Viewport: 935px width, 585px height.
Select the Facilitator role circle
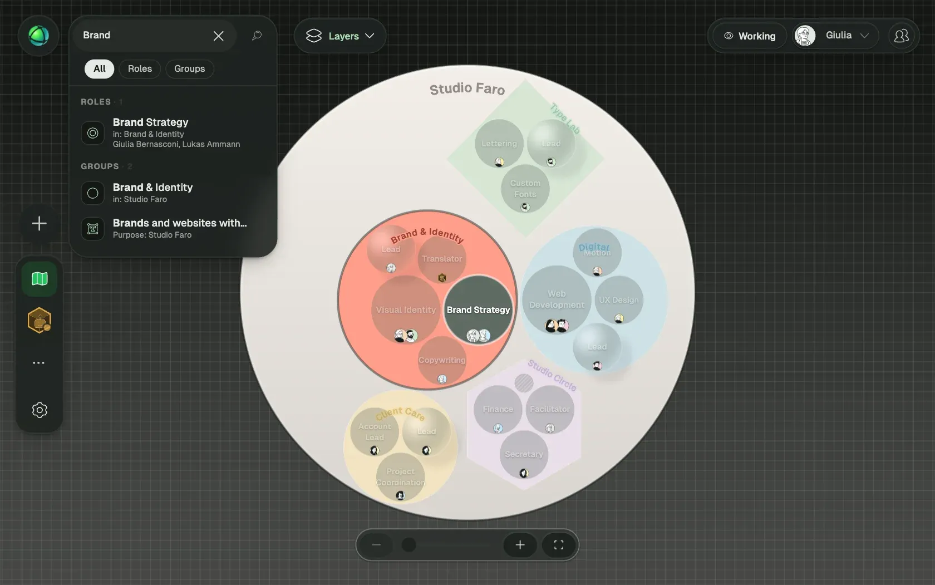tap(550, 409)
